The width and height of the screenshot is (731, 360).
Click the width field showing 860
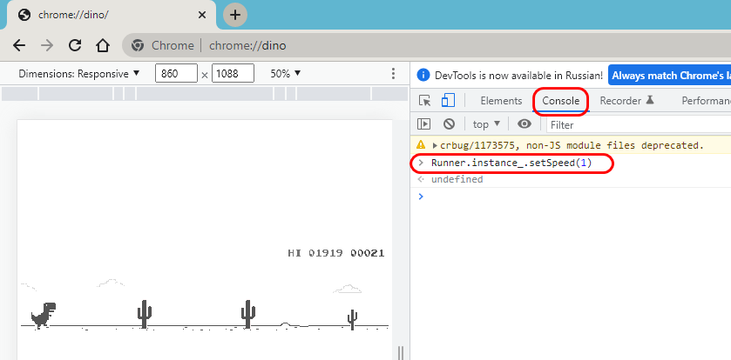pyautogui.click(x=176, y=74)
